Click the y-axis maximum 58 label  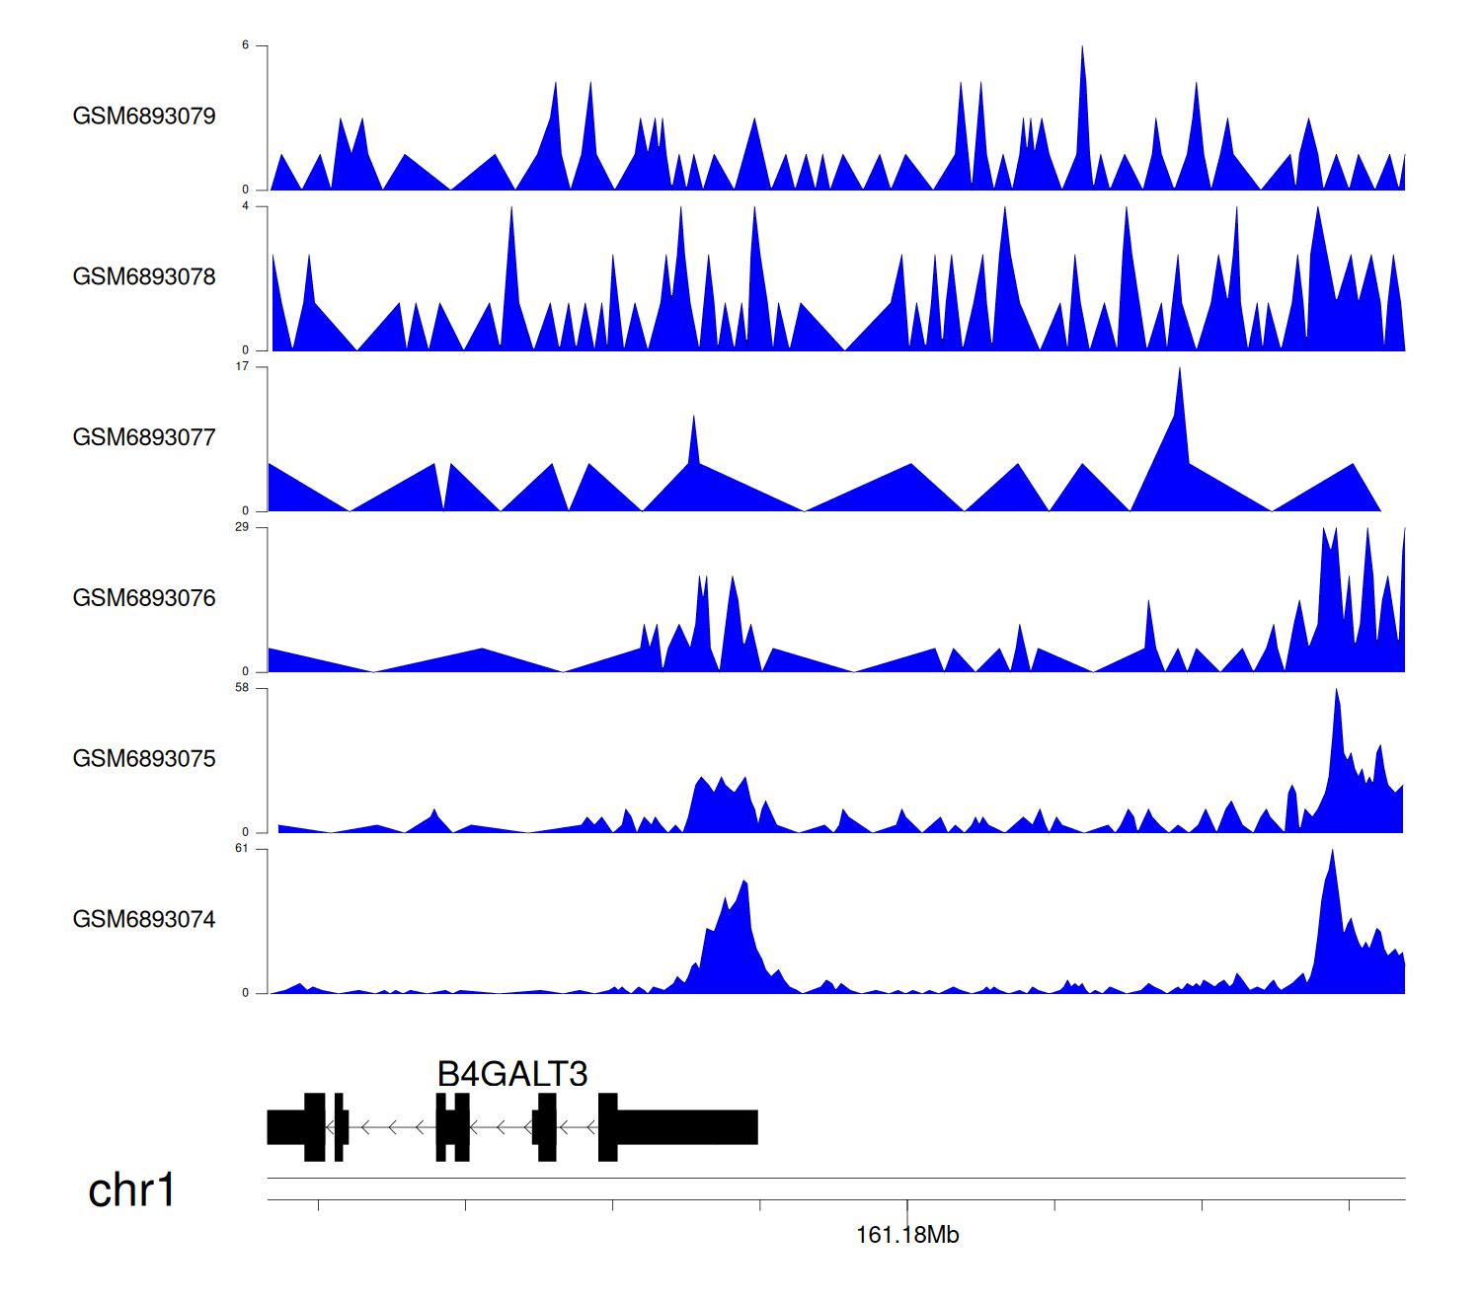(x=242, y=688)
